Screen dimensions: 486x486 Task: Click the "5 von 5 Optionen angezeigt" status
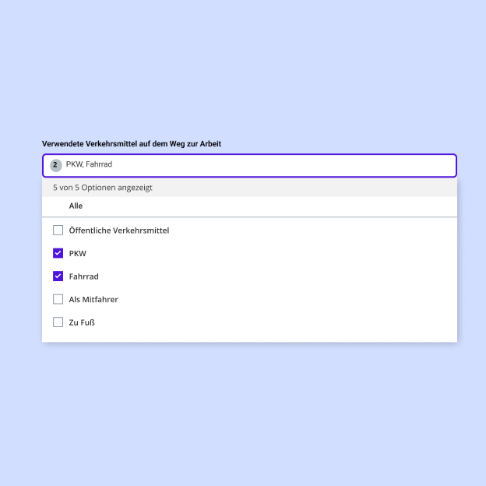102,188
